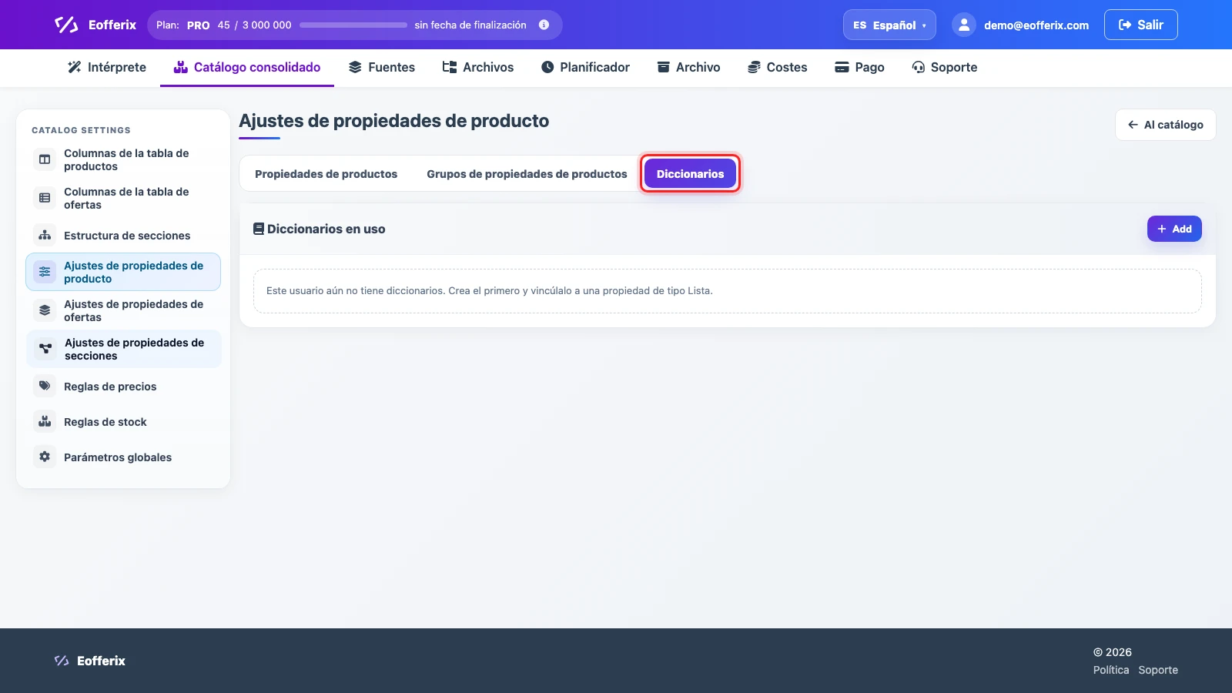Image resolution: width=1232 pixels, height=693 pixels.
Task: Click the demo@eofferix.com account link
Action: (x=1036, y=25)
